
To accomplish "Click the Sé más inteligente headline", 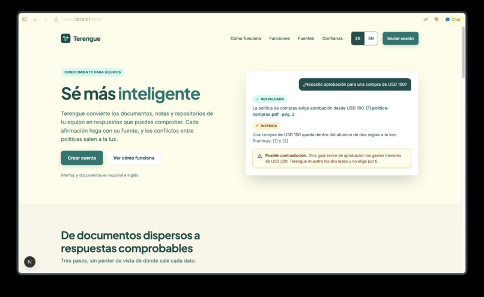I will coord(130,94).
